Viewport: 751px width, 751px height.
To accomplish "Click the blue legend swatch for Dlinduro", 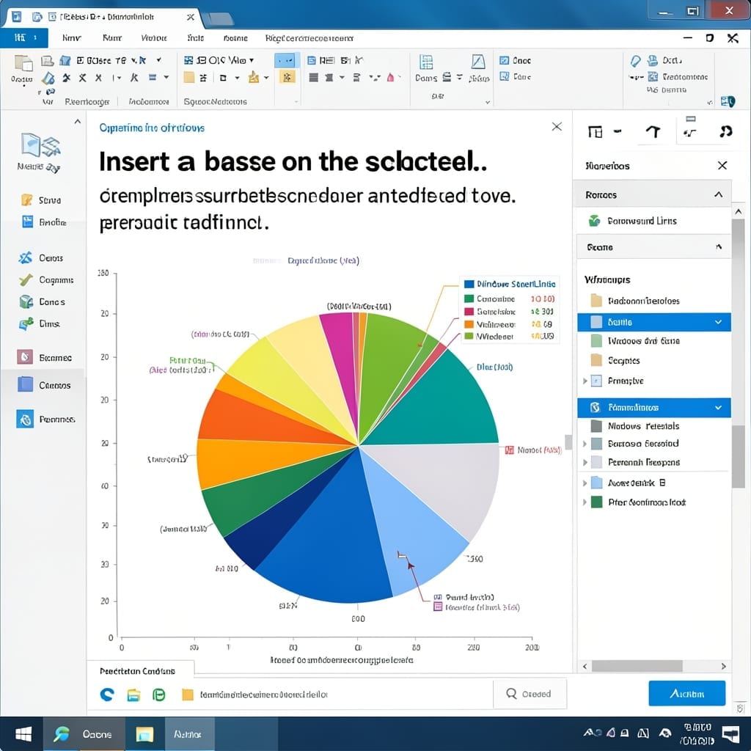I will pyautogui.click(x=469, y=284).
